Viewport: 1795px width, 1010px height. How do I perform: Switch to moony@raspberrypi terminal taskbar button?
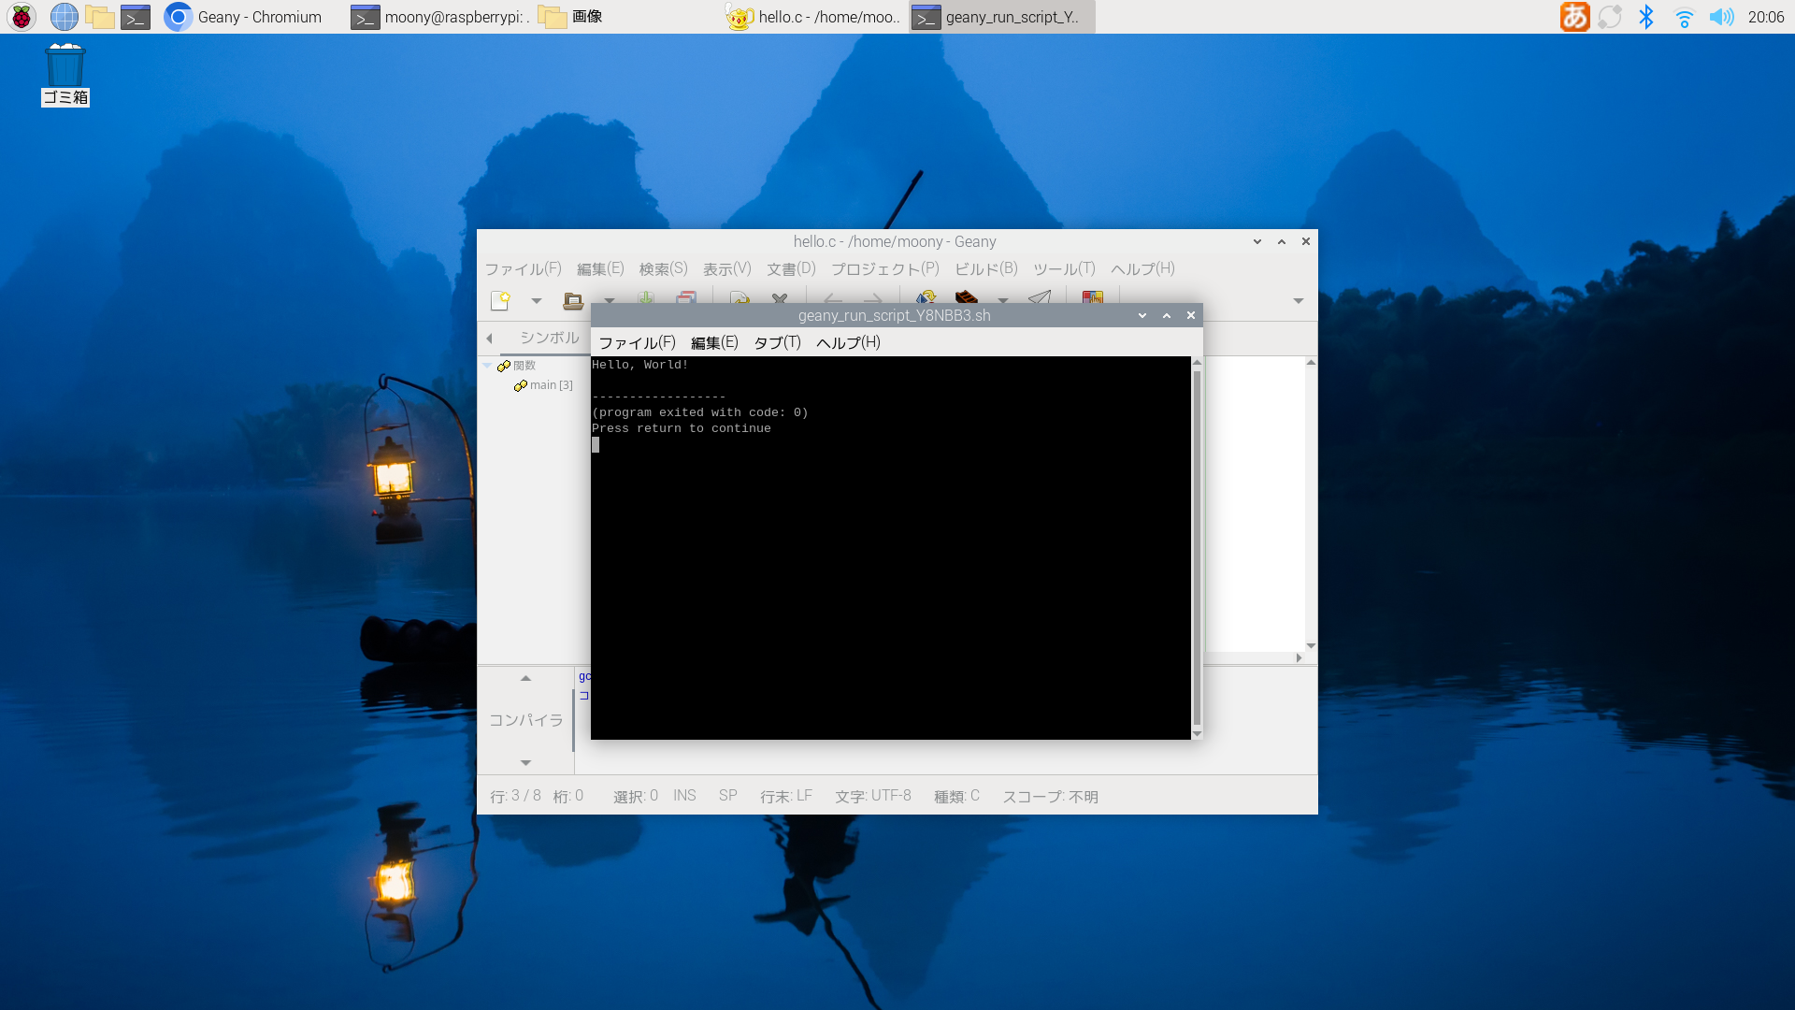(x=441, y=17)
